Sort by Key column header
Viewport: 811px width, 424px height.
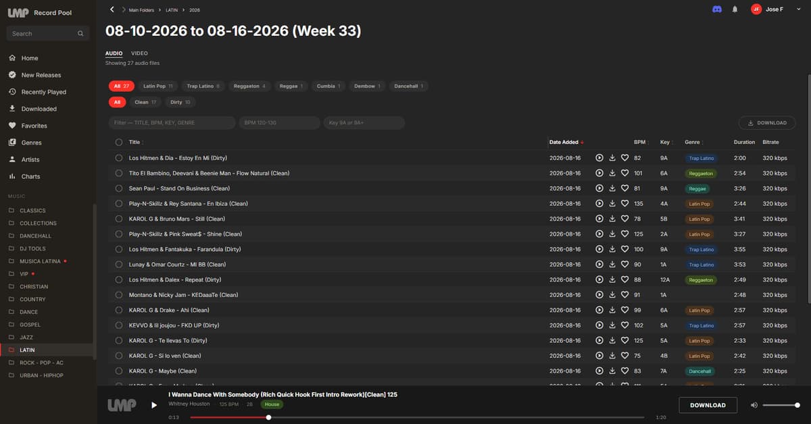coord(666,142)
